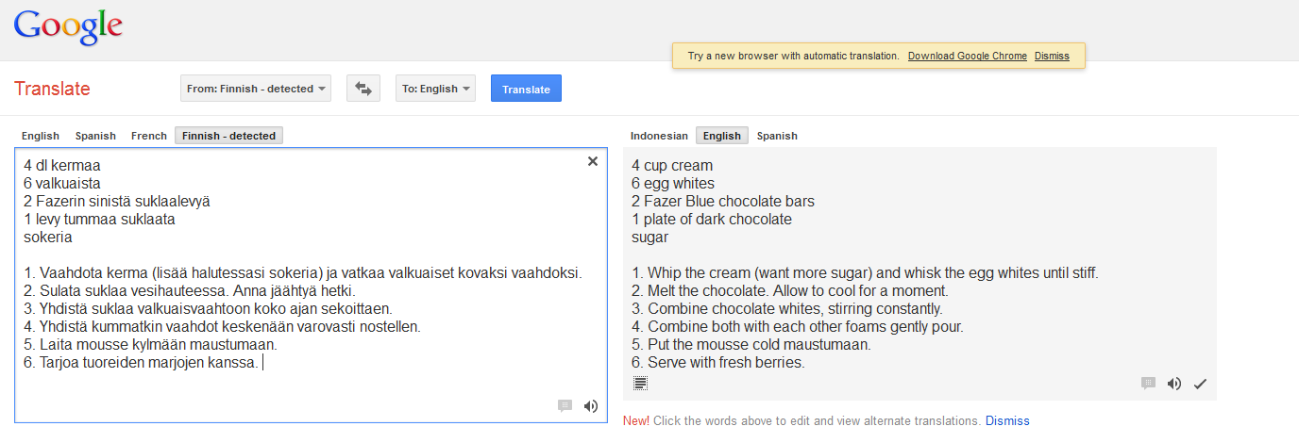Open the To: English language dropdown
This screenshot has height=443, width=1299.
pos(435,89)
